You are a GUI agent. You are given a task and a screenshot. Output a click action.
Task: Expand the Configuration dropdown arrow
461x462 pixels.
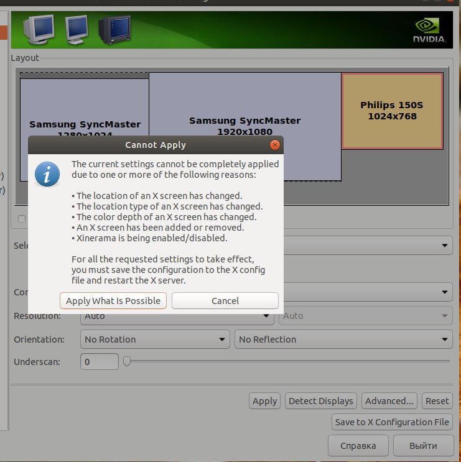[x=444, y=292]
